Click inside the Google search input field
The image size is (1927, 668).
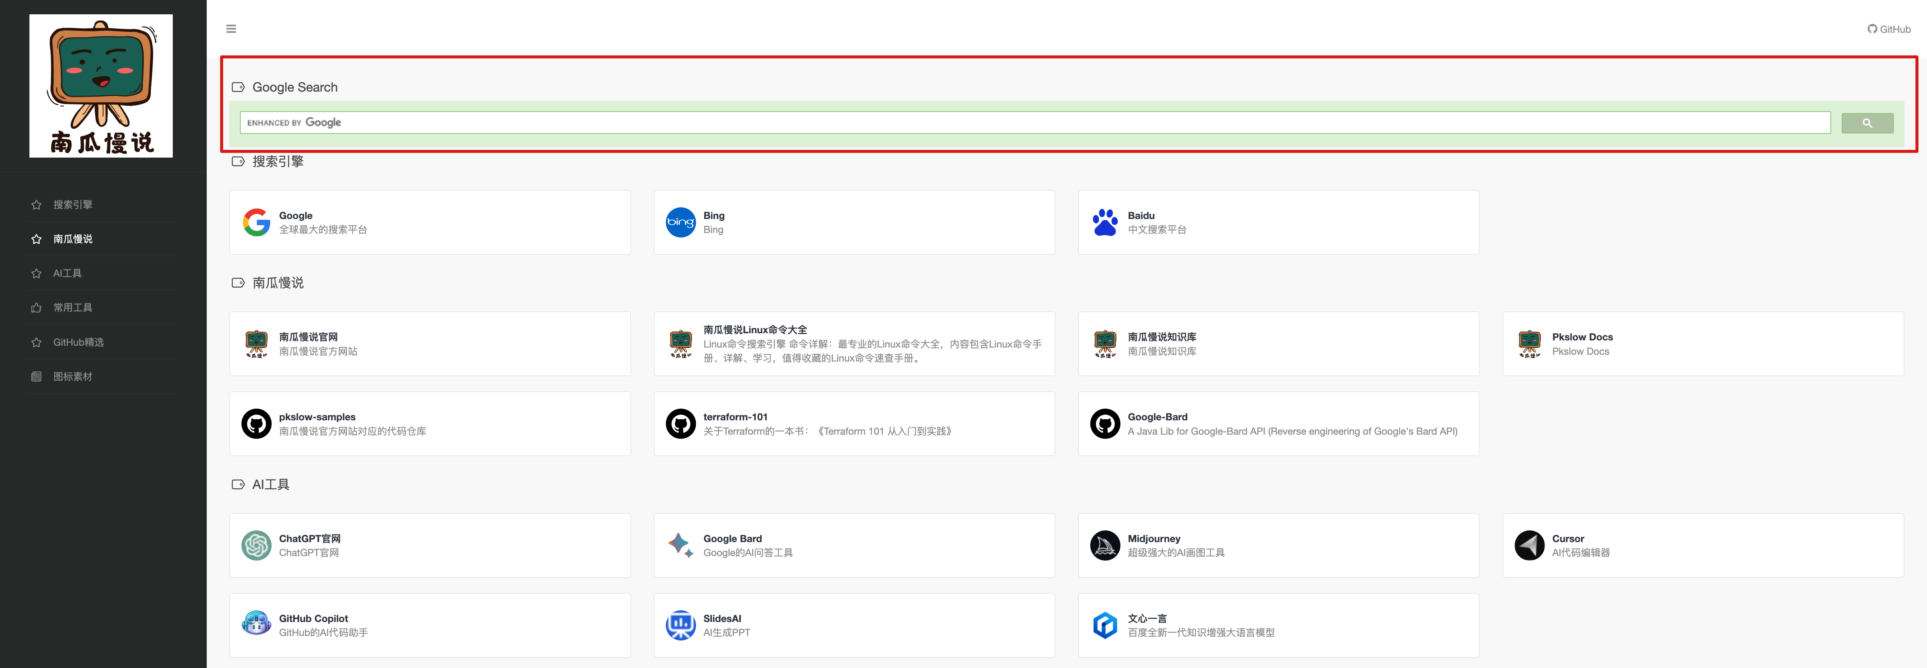click(1047, 123)
